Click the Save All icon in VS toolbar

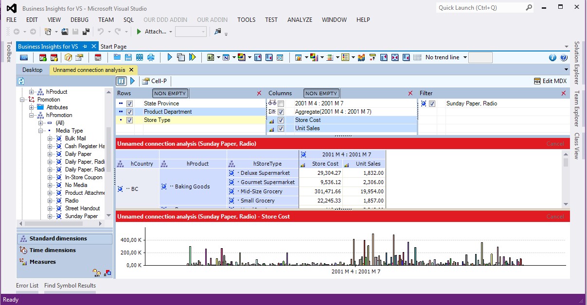pyautogui.click(x=86, y=32)
